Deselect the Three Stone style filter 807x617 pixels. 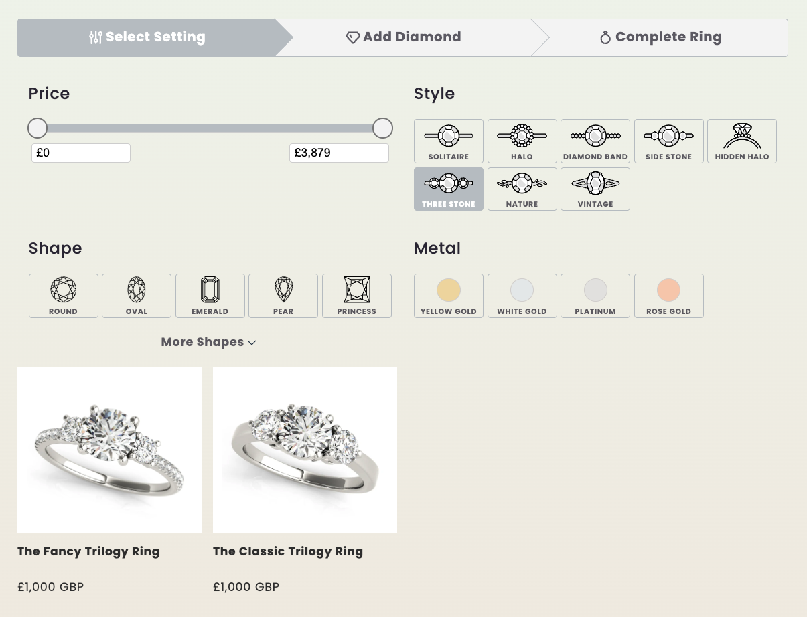(449, 189)
